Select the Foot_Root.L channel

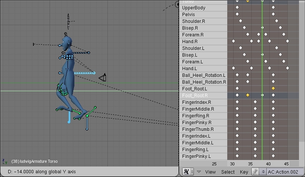coord(203,89)
